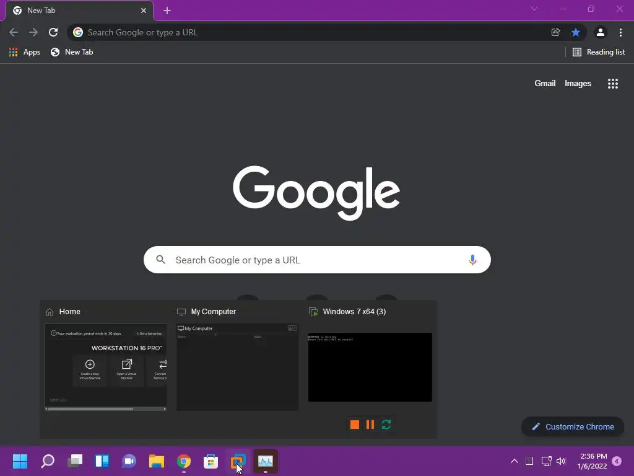Select the My Computer preview thumbnail
The image size is (634, 476).
pyautogui.click(x=237, y=367)
